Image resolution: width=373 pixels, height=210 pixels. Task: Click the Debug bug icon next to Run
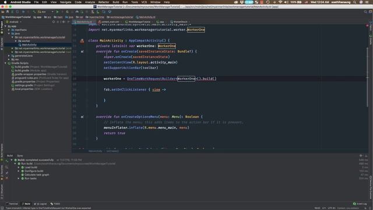(x=68, y=12)
